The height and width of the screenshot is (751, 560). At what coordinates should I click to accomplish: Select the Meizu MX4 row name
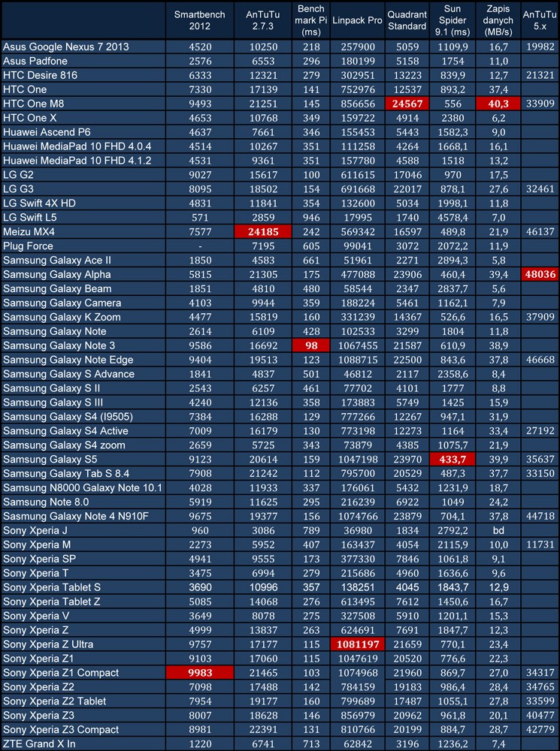[29, 232]
